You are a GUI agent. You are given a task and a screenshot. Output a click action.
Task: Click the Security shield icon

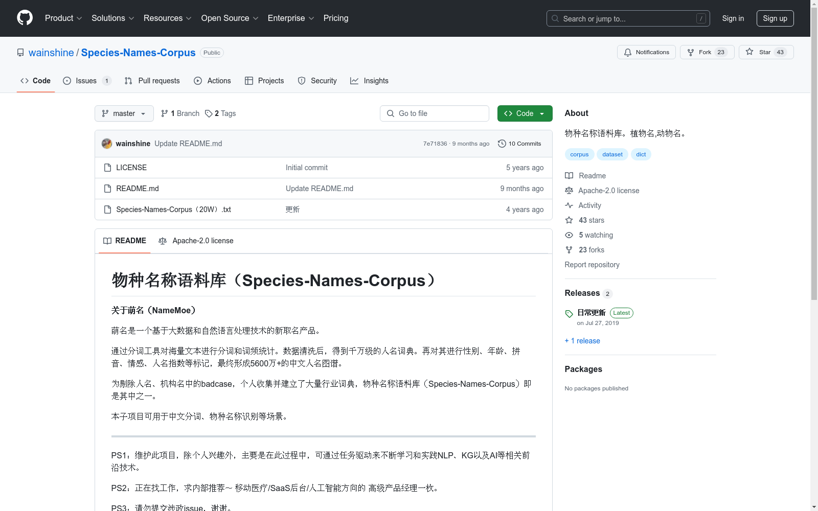pos(302,81)
